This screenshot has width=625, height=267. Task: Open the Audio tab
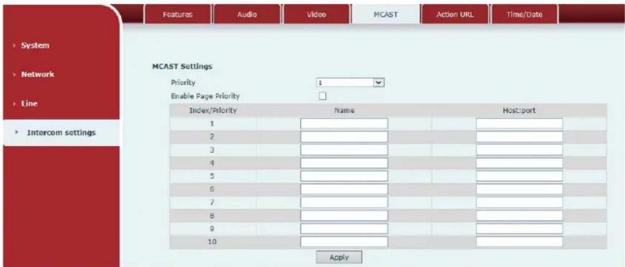coord(246,14)
